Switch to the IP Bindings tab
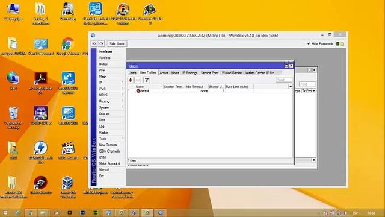The width and height of the screenshot is (385, 217). pyautogui.click(x=190, y=73)
